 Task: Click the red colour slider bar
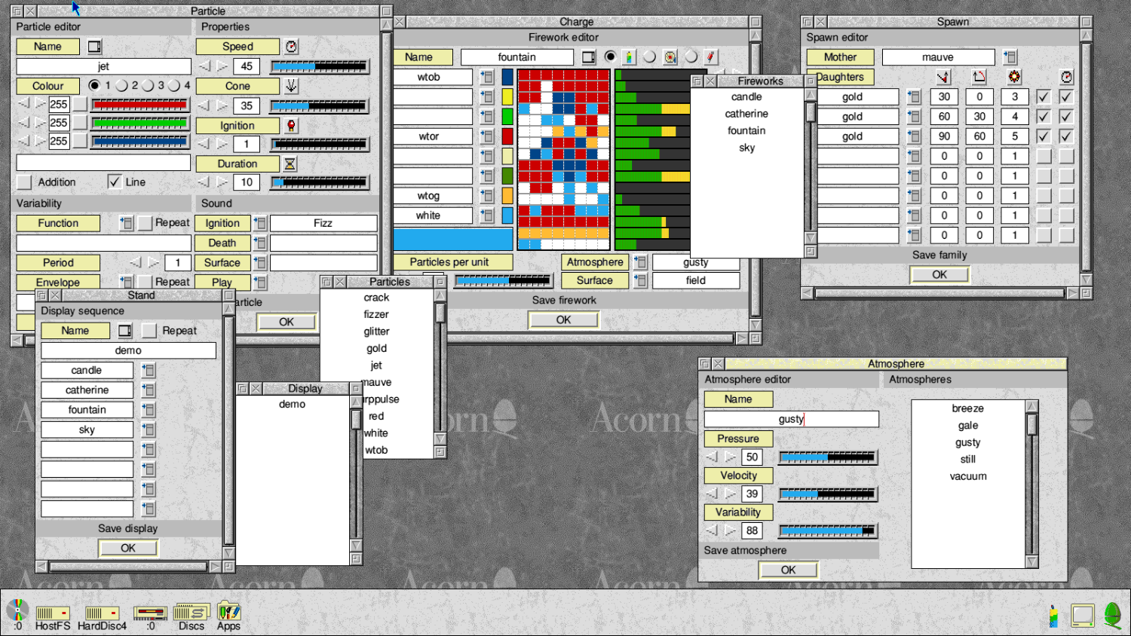(x=139, y=104)
